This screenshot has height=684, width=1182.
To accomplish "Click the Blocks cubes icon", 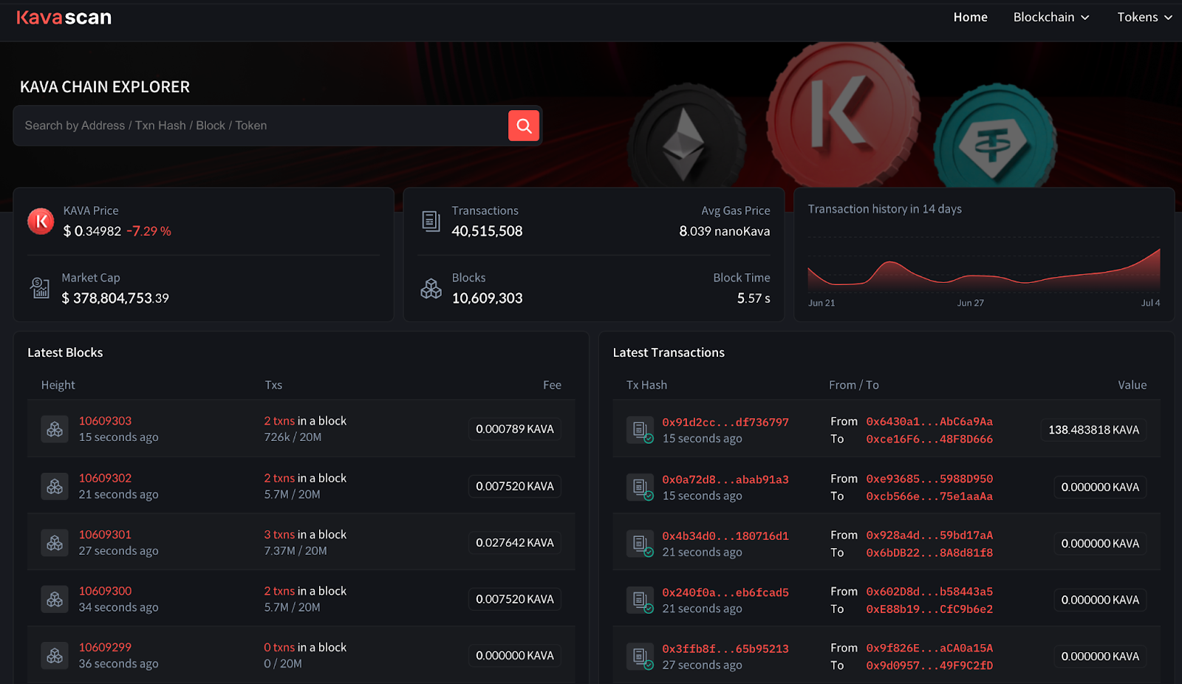I will pos(431,288).
